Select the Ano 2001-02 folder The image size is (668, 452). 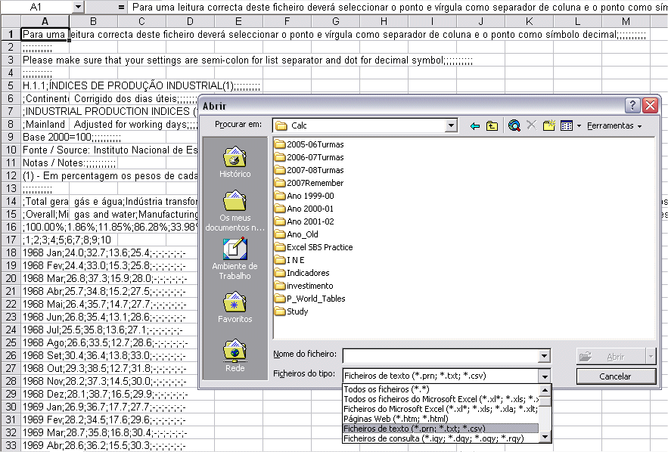pyautogui.click(x=305, y=221)
